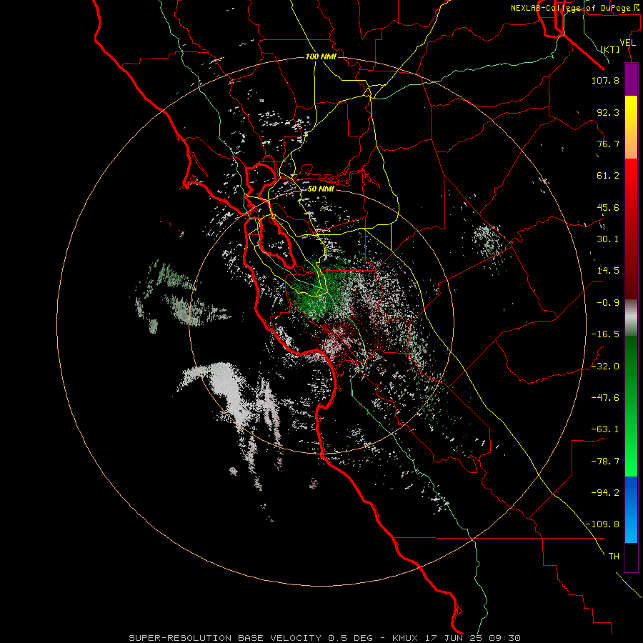Click the 61.2 velocity scale value
Image resolution: width=643 pixels, height=643 pixels.
point(608,176)
